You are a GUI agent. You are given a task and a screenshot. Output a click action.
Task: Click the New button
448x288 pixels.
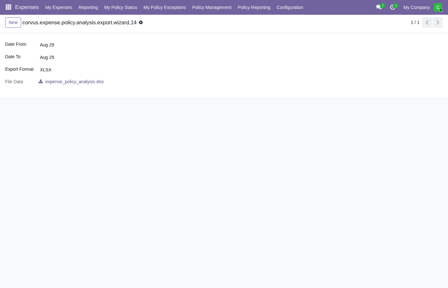tap(13, 22)
